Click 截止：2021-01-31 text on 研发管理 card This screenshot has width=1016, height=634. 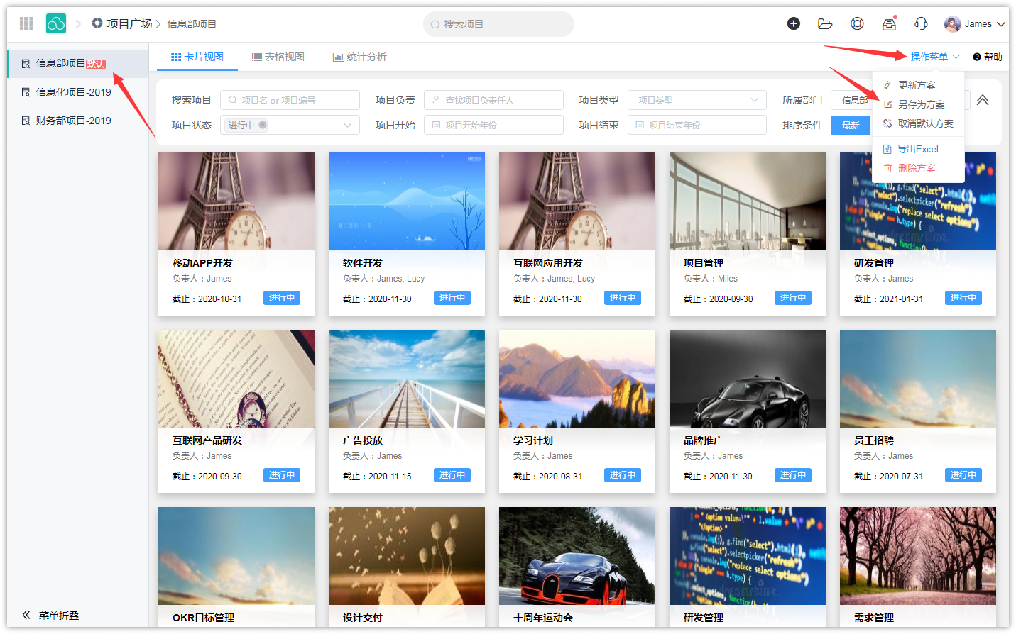889,299
